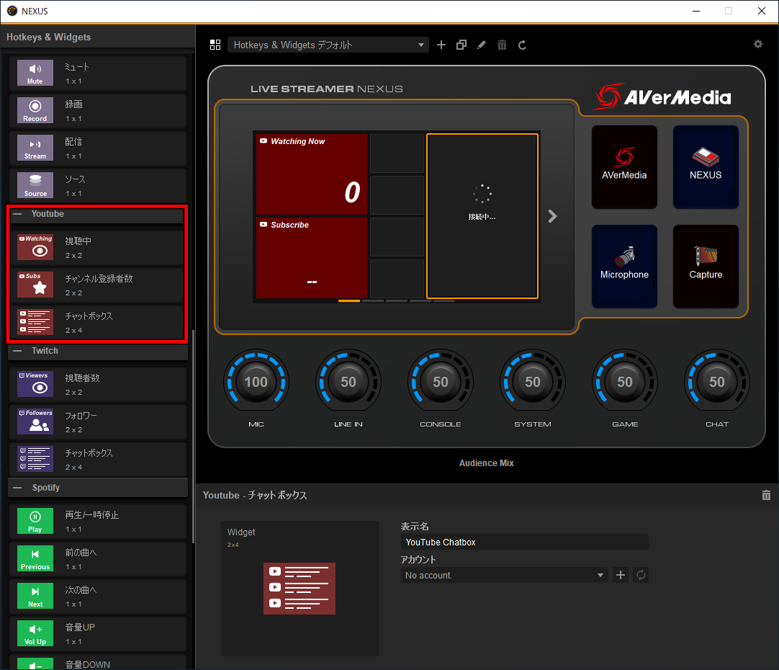Select the Spotify Next hotkey icon
The width and height of the screenshot is (779, 670).
(x=35, y=596)
